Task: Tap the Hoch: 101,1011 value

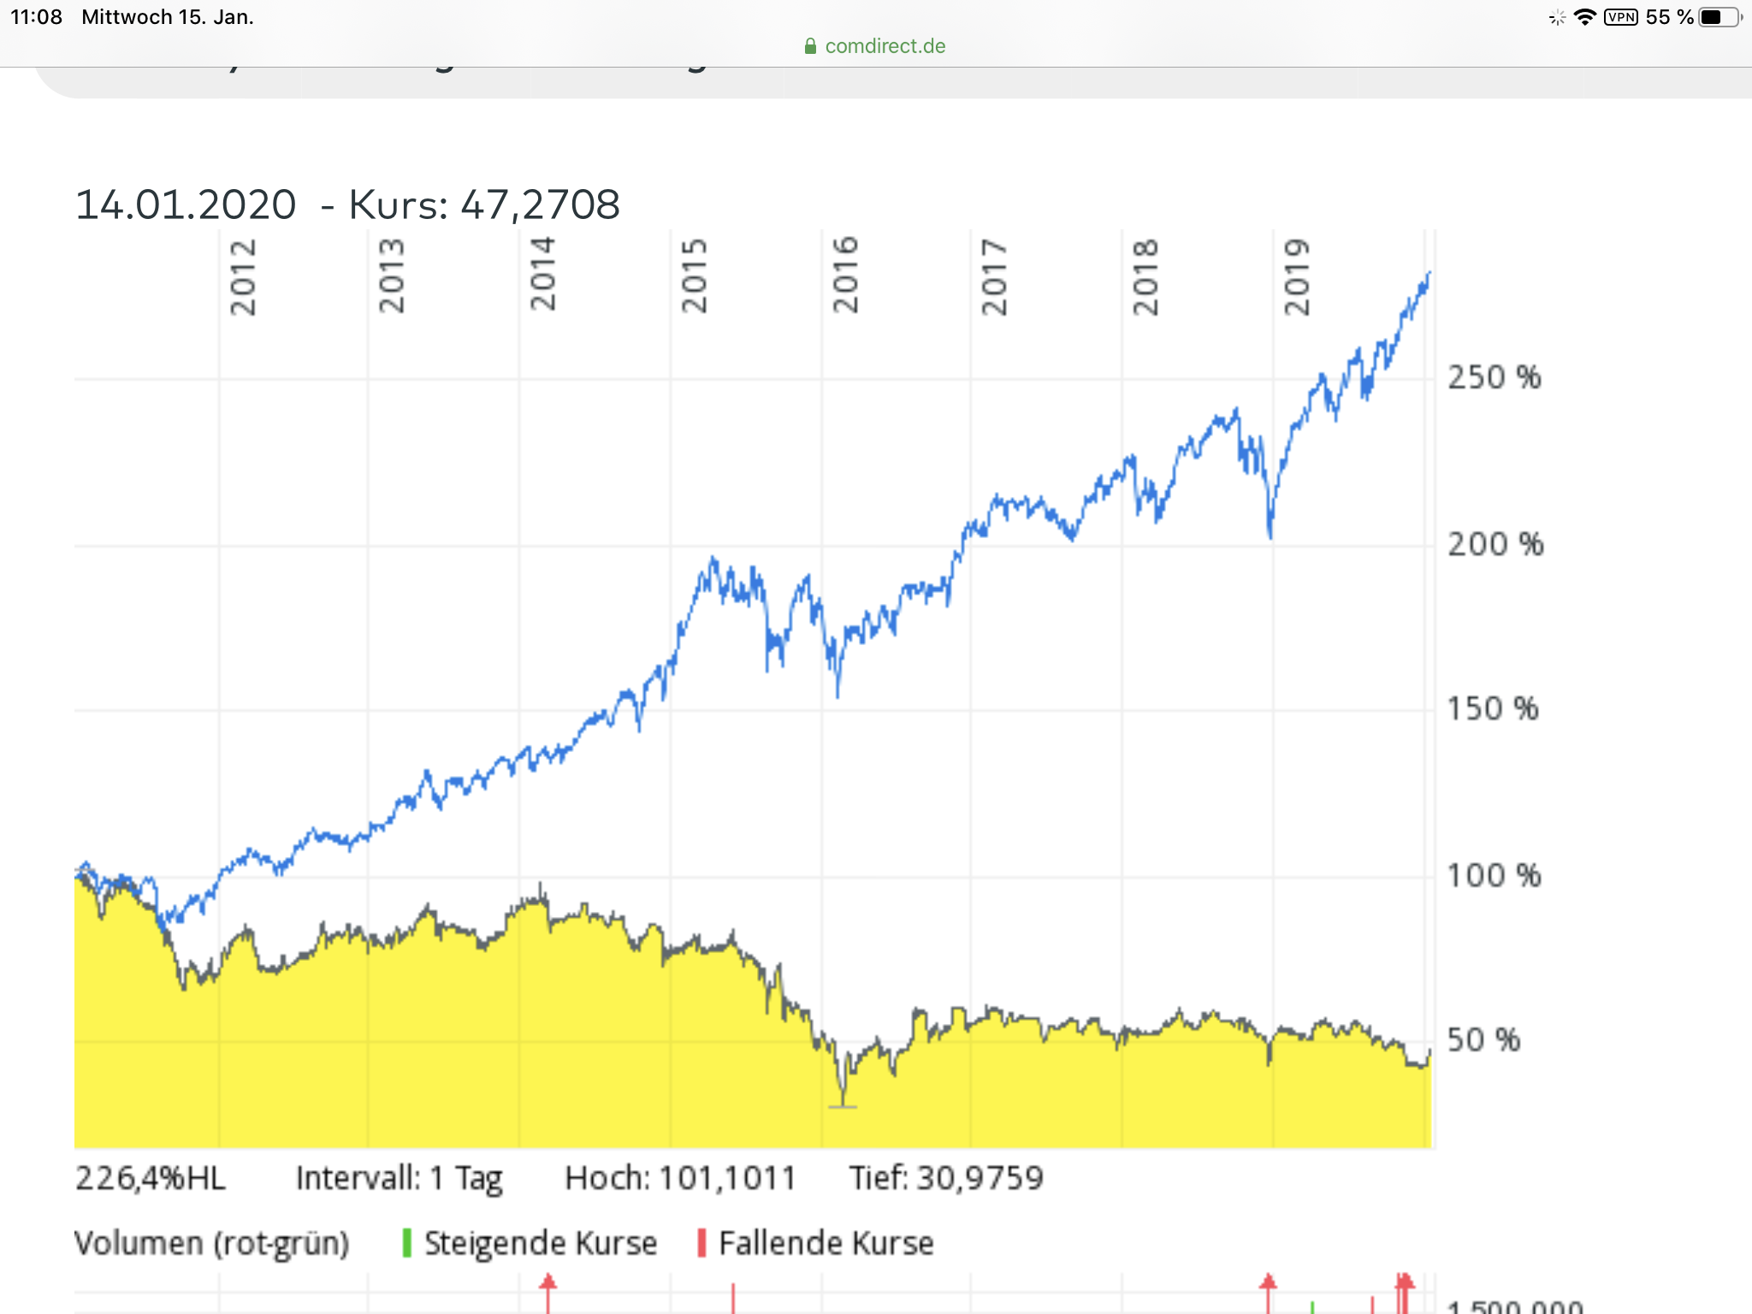Action: [680, 1178]
